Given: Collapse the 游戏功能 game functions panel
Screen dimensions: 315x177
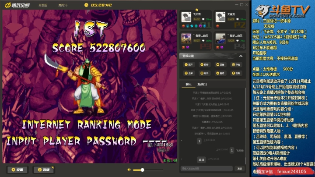Looking at the screenshot, I should click(241, 56).
